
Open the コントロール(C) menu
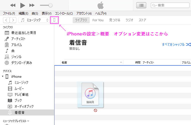pos(64,13)
